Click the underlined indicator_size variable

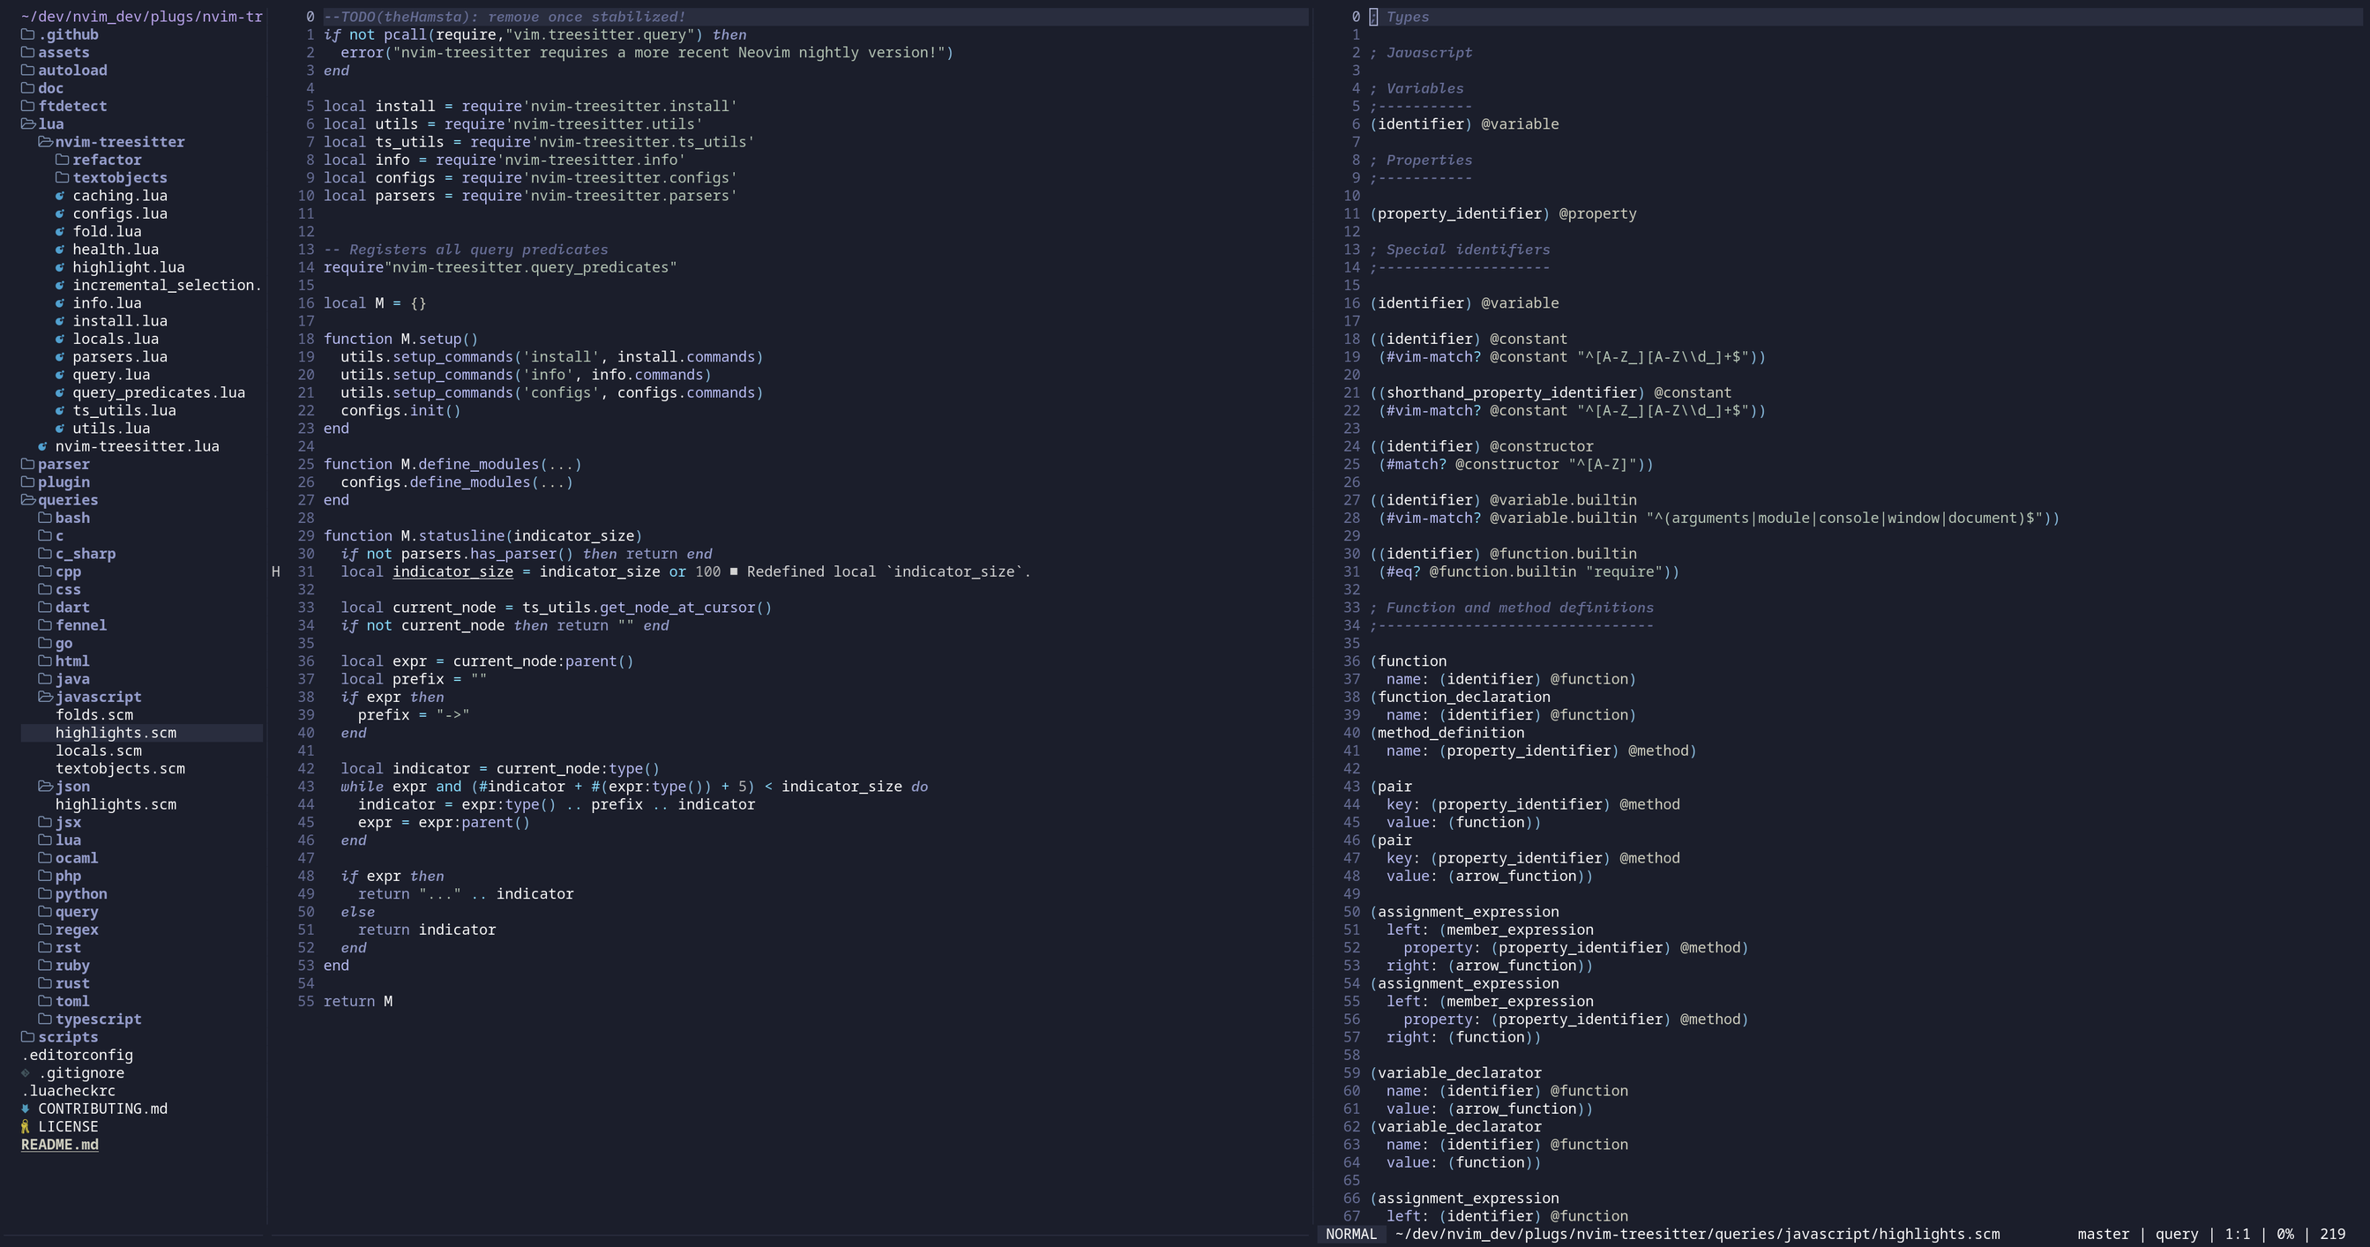[x=452, y=572]
